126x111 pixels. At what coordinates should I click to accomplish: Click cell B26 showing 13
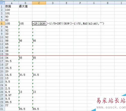point(25,92)
